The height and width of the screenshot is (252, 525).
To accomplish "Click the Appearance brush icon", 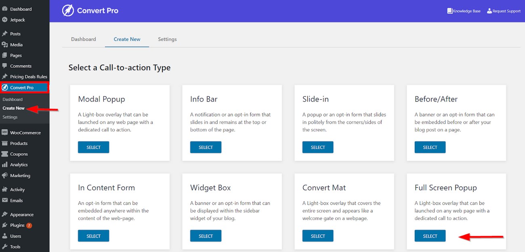I will tap(5, 215).
